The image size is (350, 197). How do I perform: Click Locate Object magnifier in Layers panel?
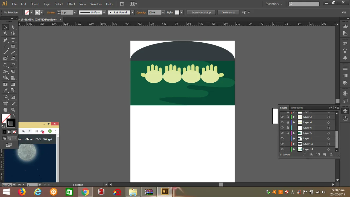[x=305, y=155]
